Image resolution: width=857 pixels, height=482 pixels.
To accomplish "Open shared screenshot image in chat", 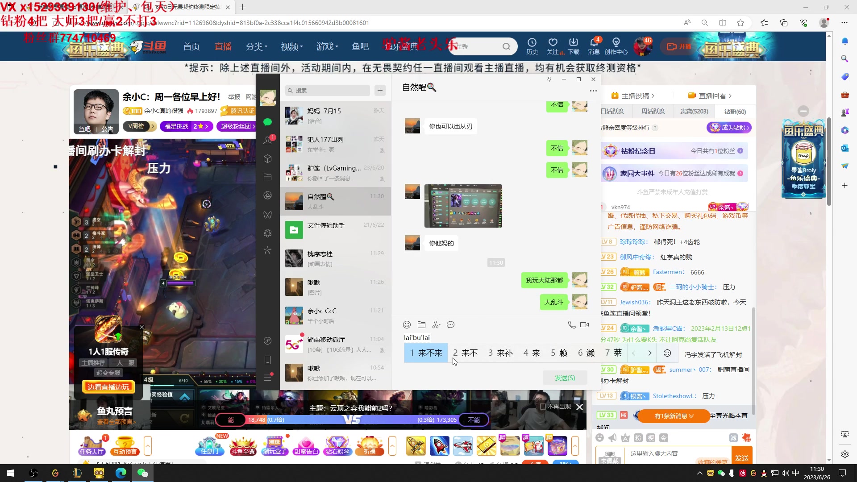I will 463,206.
